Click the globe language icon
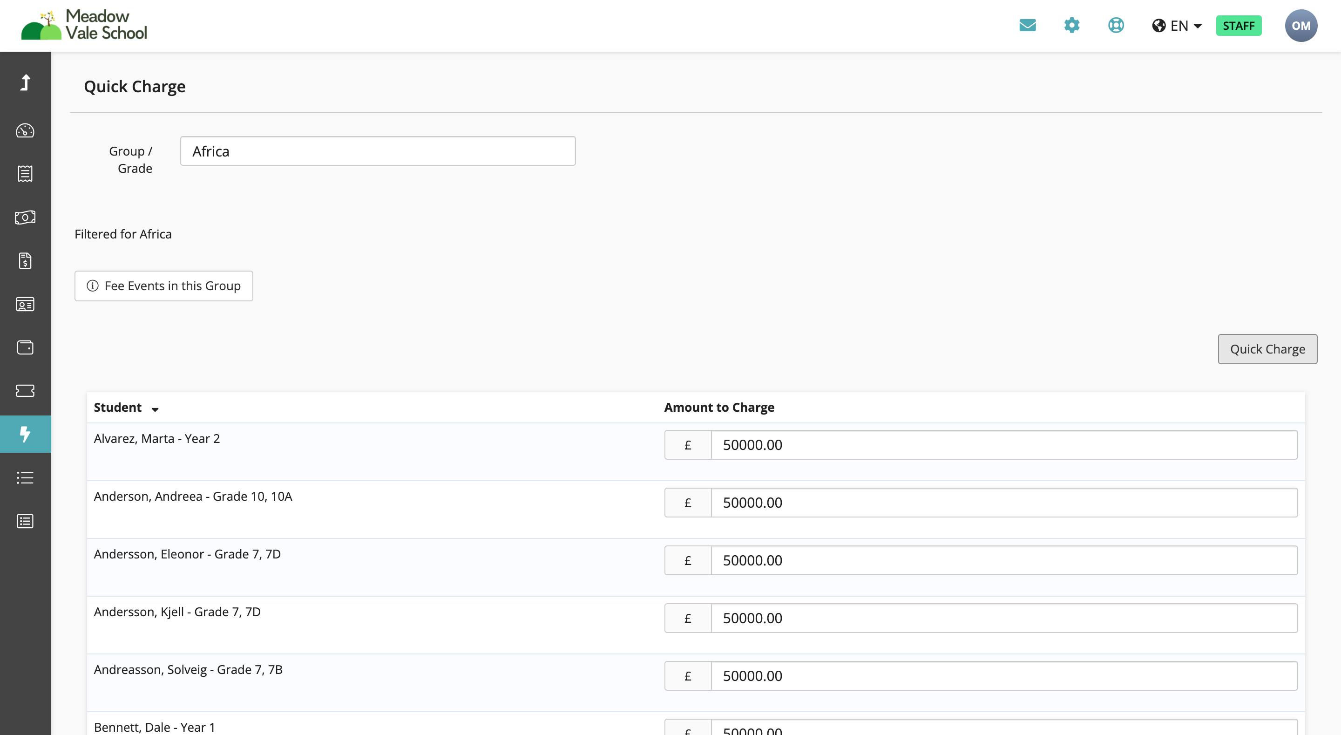Image resolution: width=1341 pixels, height=735 pixels. pos(1158,26)
